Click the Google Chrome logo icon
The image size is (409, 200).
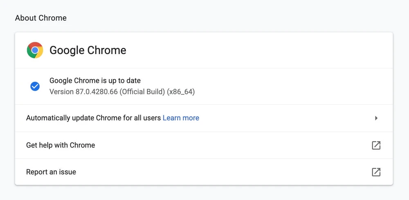(x=35, y=50)
